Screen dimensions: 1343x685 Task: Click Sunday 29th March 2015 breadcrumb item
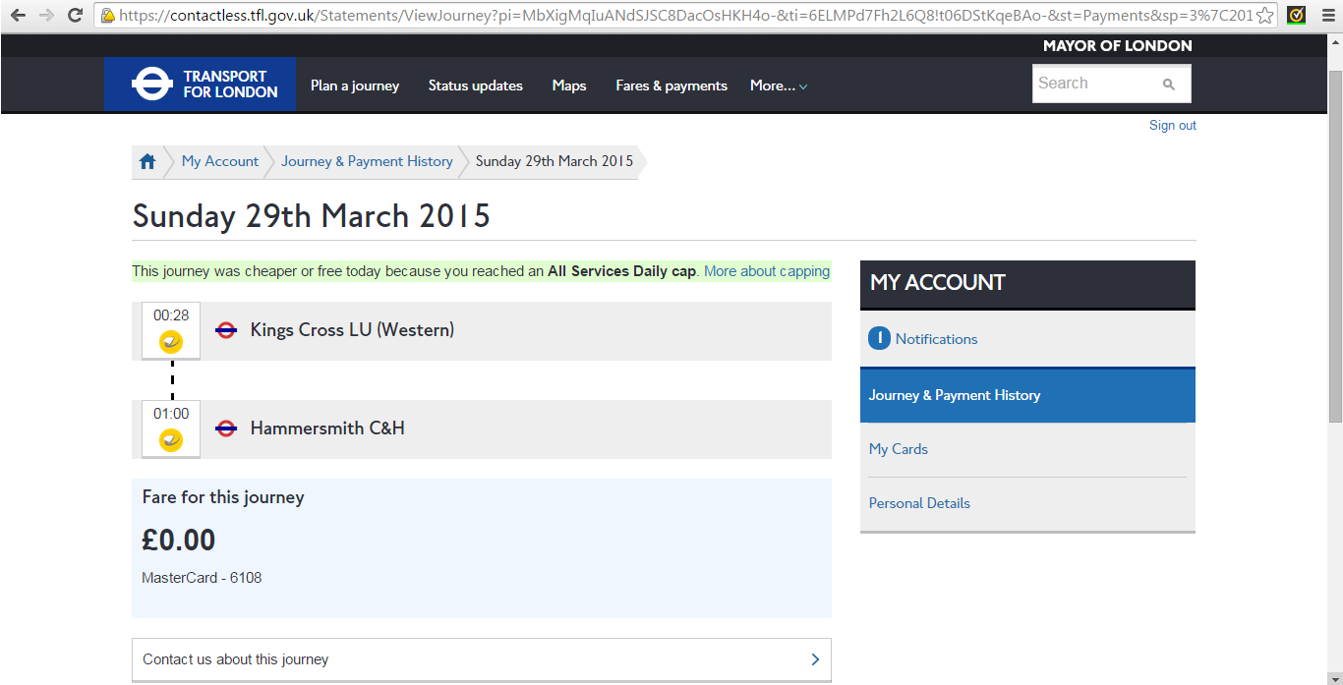[x=555, y=161]
